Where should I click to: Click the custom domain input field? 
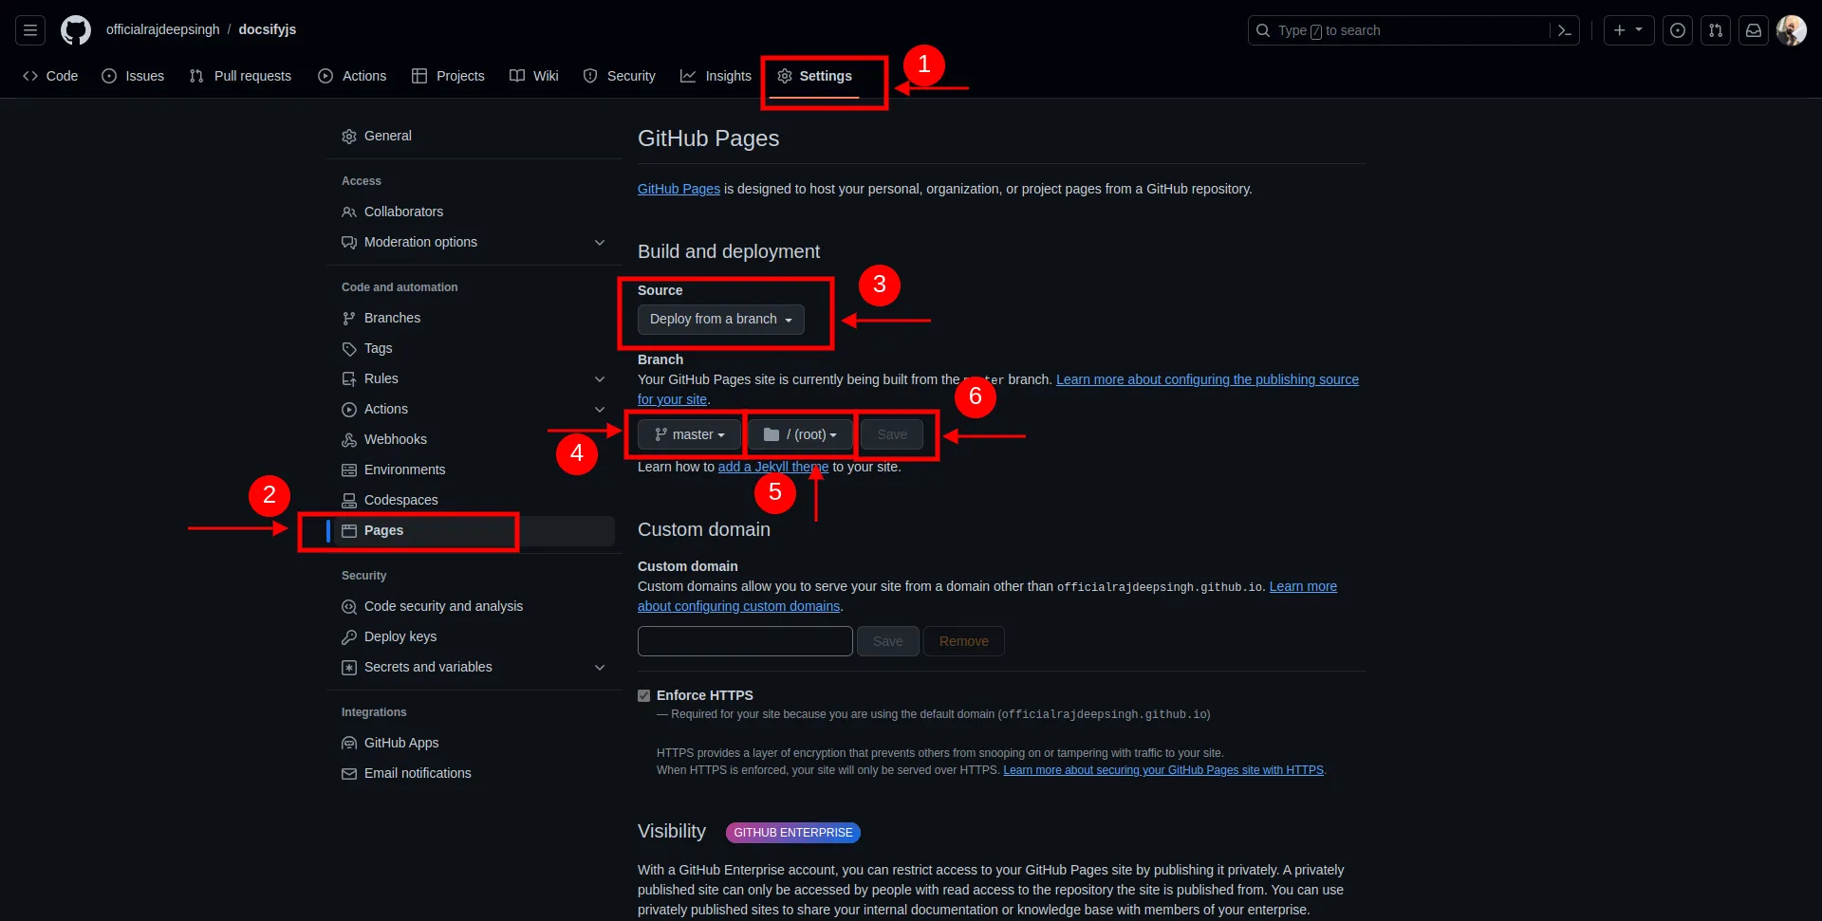(744, 641)
